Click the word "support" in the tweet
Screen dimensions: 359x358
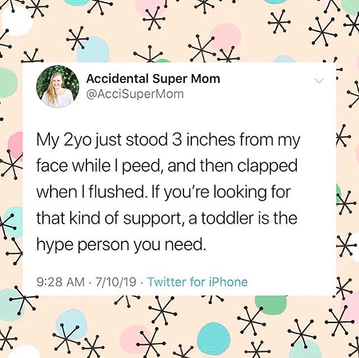tap(148, 219)
